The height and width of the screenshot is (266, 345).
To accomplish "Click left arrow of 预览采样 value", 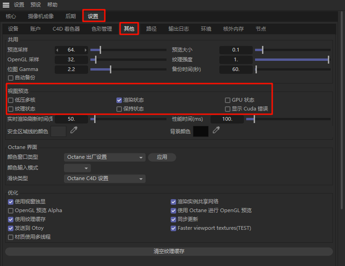I will pyautogui.click(x=57, y=50).
